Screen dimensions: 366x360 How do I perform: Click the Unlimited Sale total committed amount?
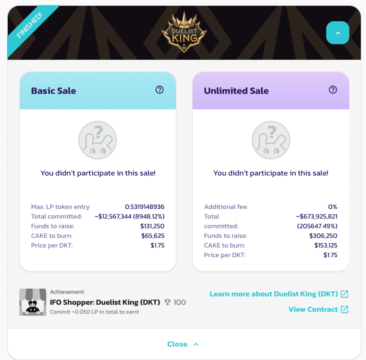coord(317,221)
